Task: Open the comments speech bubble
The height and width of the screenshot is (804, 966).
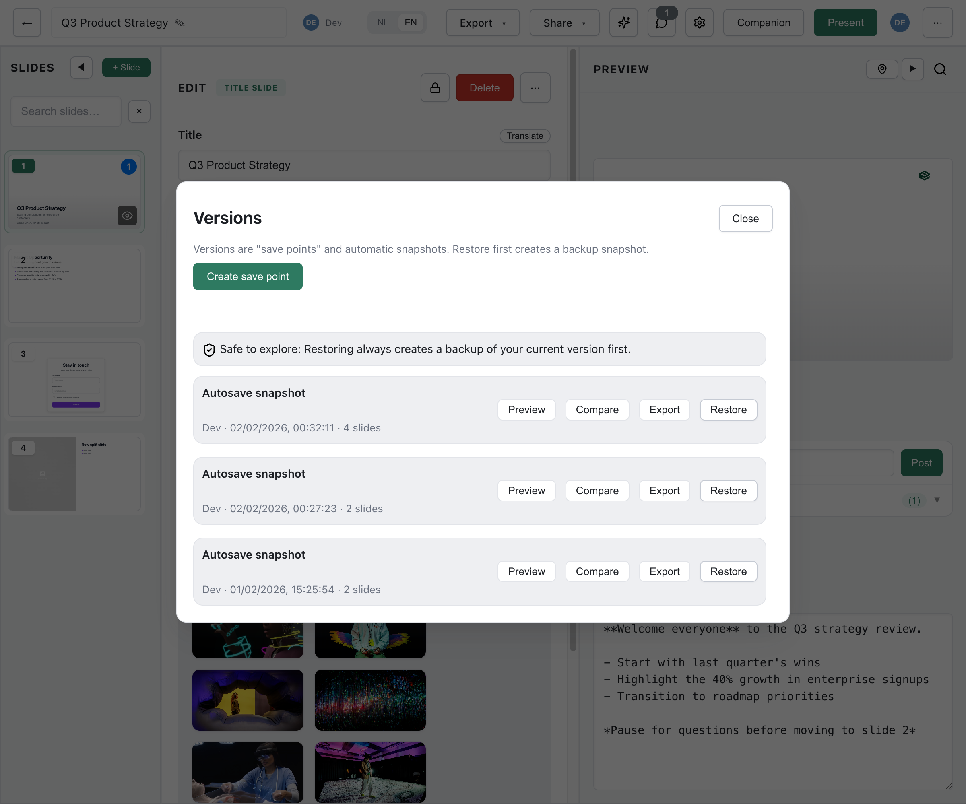Action: (661, 23)
